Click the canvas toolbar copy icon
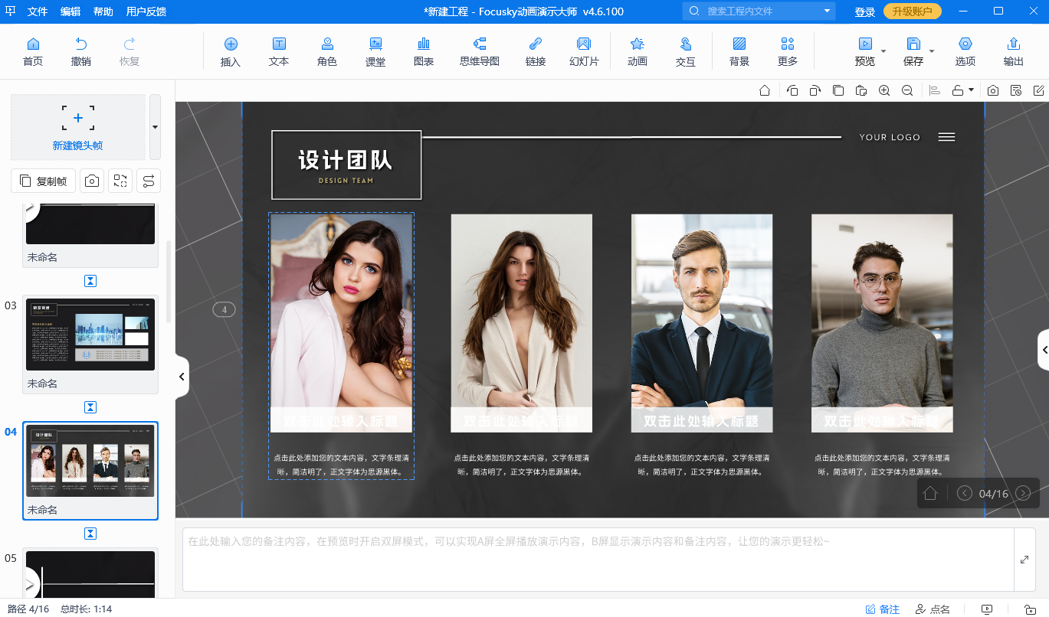The width and height of the screenshot is (1049, 617). [x=838, y=90]
